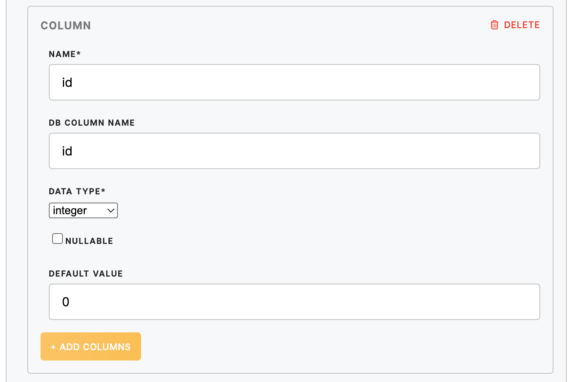Toggle the Nullable checkbox
Screen dimensions: 575x382
tap(57, 239)
